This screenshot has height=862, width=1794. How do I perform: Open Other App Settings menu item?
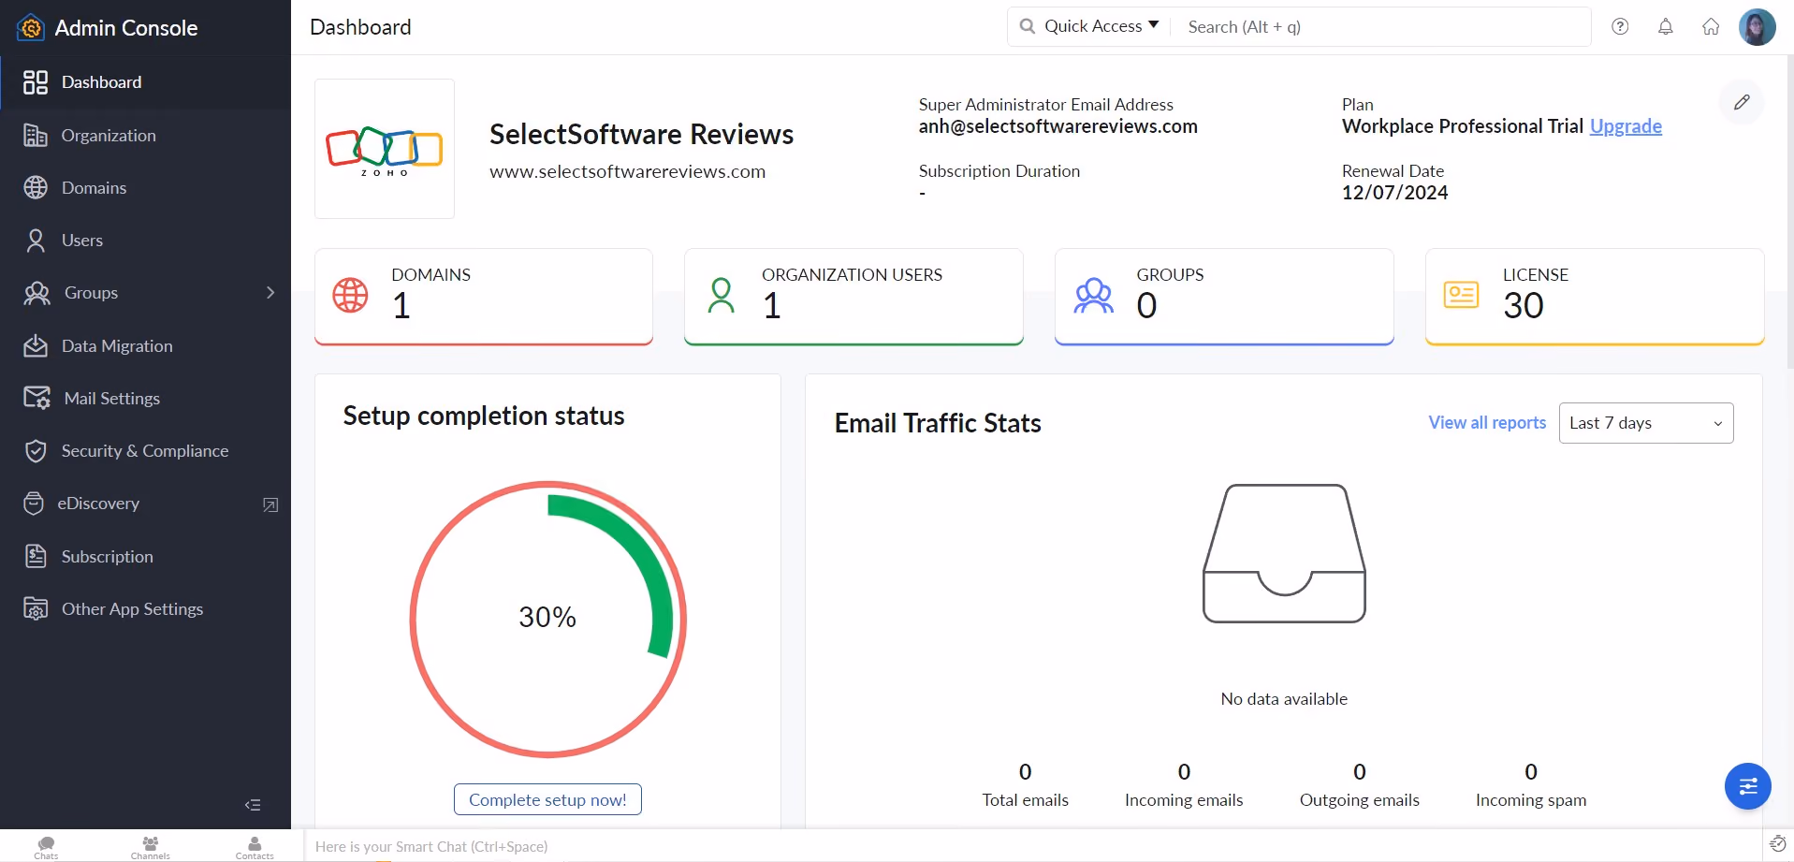(x=145, y=609)
